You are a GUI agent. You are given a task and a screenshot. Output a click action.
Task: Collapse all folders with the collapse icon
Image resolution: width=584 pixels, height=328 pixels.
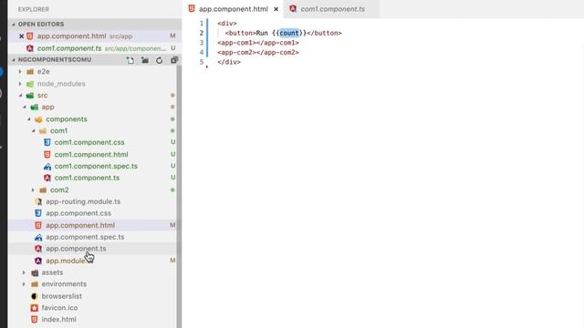coord(174,60)
